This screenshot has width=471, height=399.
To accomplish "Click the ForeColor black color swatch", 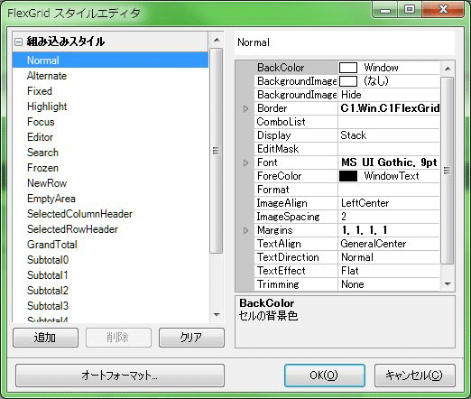I will (x=348, y=176).
